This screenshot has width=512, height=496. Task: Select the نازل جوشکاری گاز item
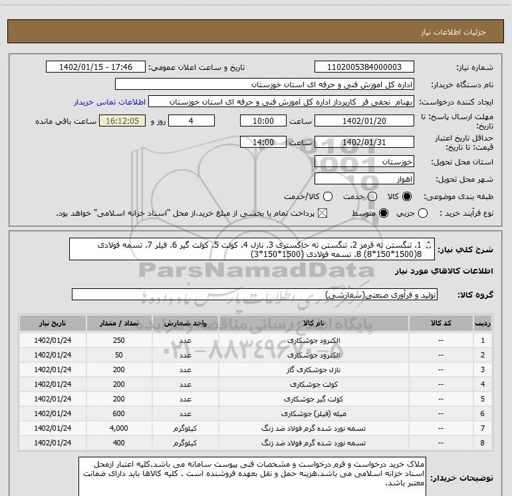tap(313, 370)
